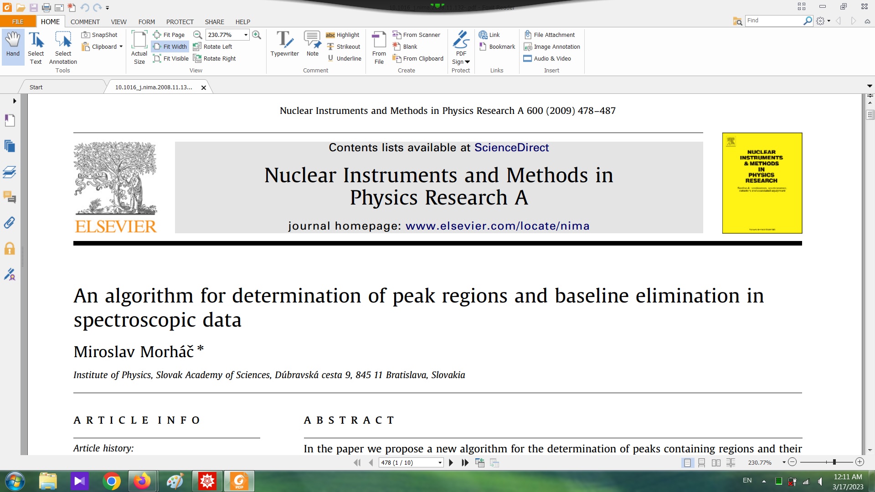Viewport: 875px width, 492px height.
Task: Select the Underline tool
Action: click(344, 58)
